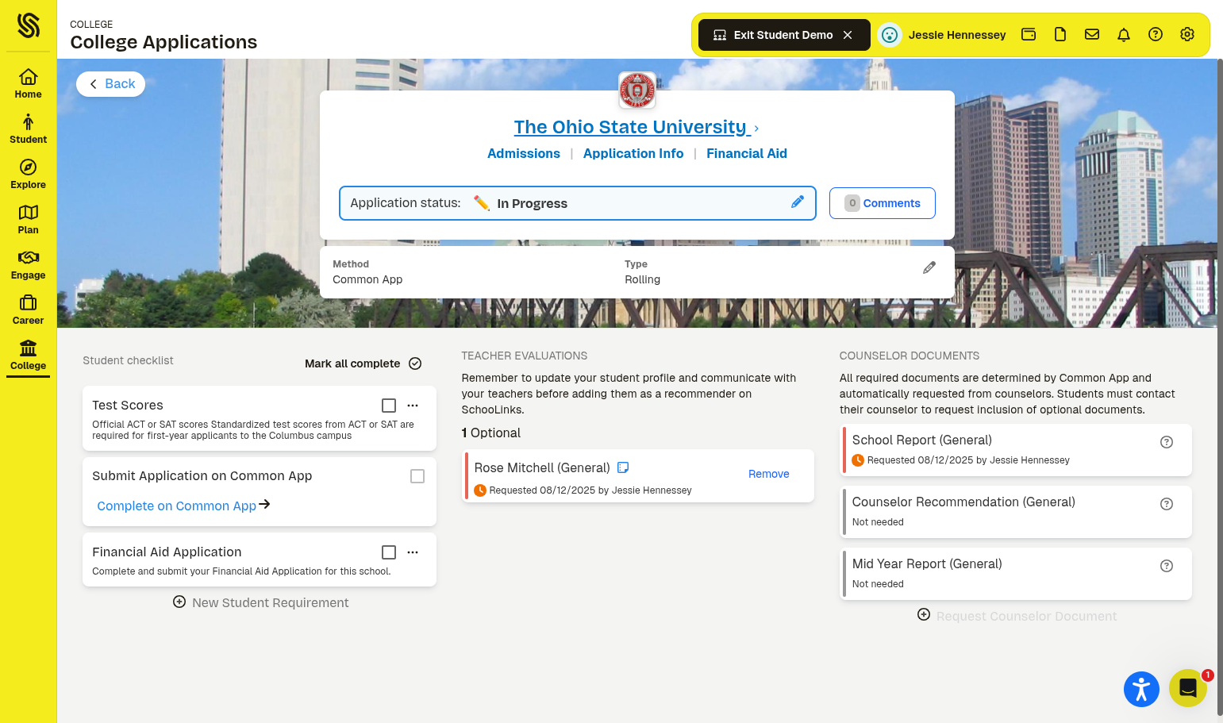Viewport: 1223px width, 723px height.
Task: Open the Financial Aid link
Action: [x=747, y=153]
